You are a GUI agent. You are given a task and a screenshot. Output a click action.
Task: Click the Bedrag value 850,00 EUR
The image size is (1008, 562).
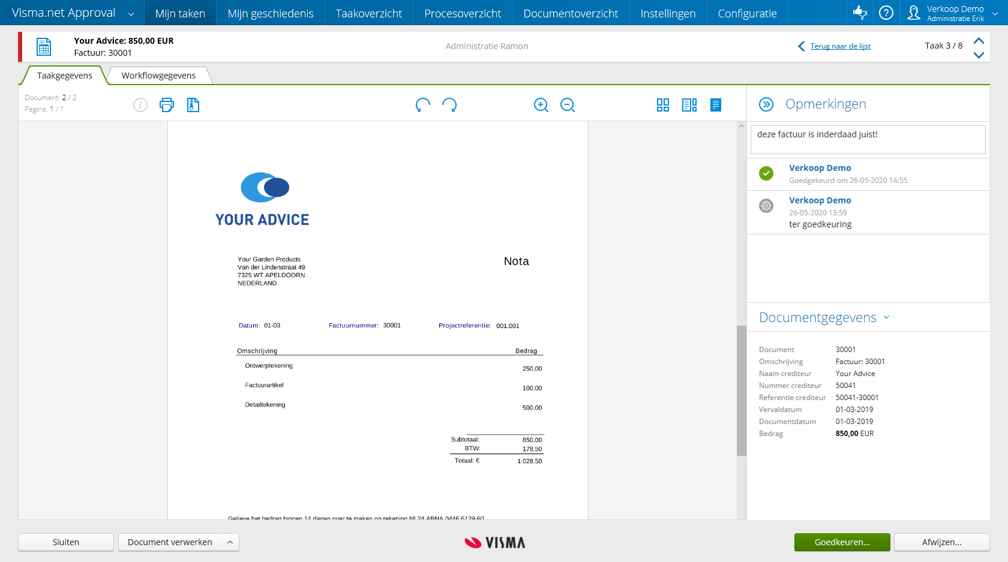pos(854,434)
